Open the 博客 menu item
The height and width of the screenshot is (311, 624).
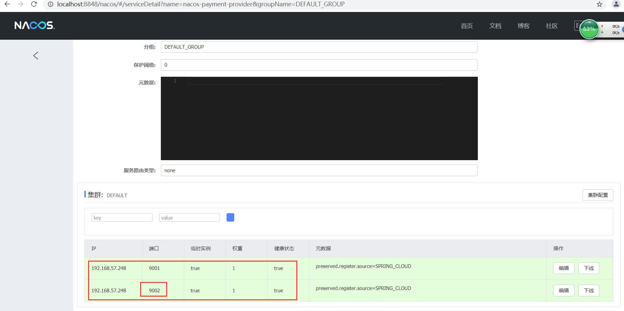pyautogui.click(x=524, y=26)
